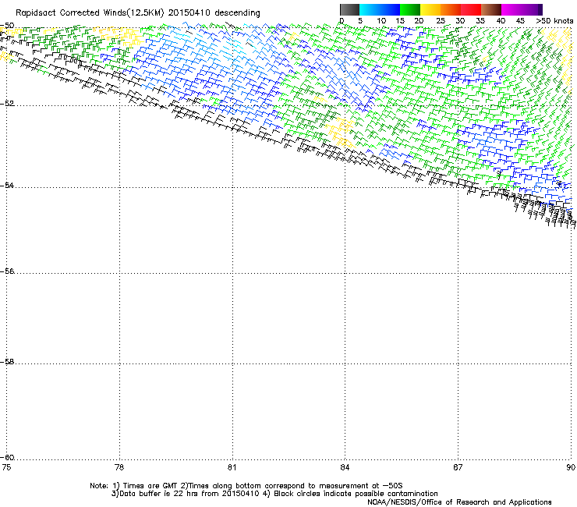Click the brown 35-40 knots legend segment
The width and height of the screenshot is (577, 507).
[491, 9]
